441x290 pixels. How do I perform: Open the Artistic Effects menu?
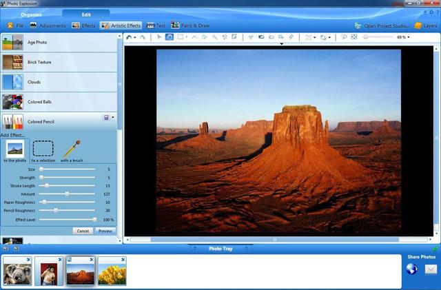pyautogui.click(x=121, y=25)
